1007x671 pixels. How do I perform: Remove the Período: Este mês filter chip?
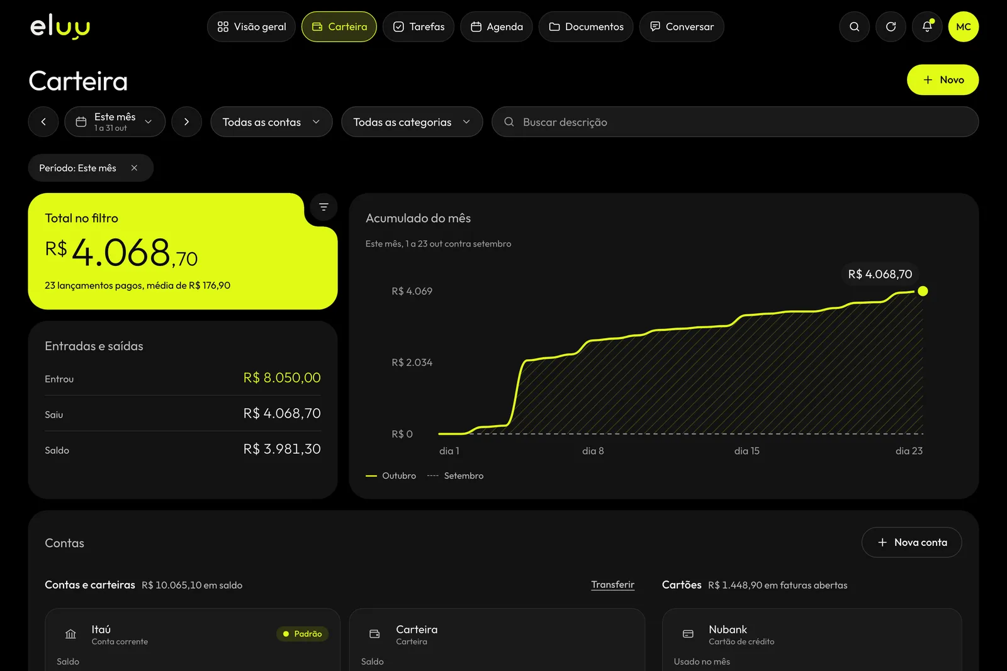coord(134,168)
